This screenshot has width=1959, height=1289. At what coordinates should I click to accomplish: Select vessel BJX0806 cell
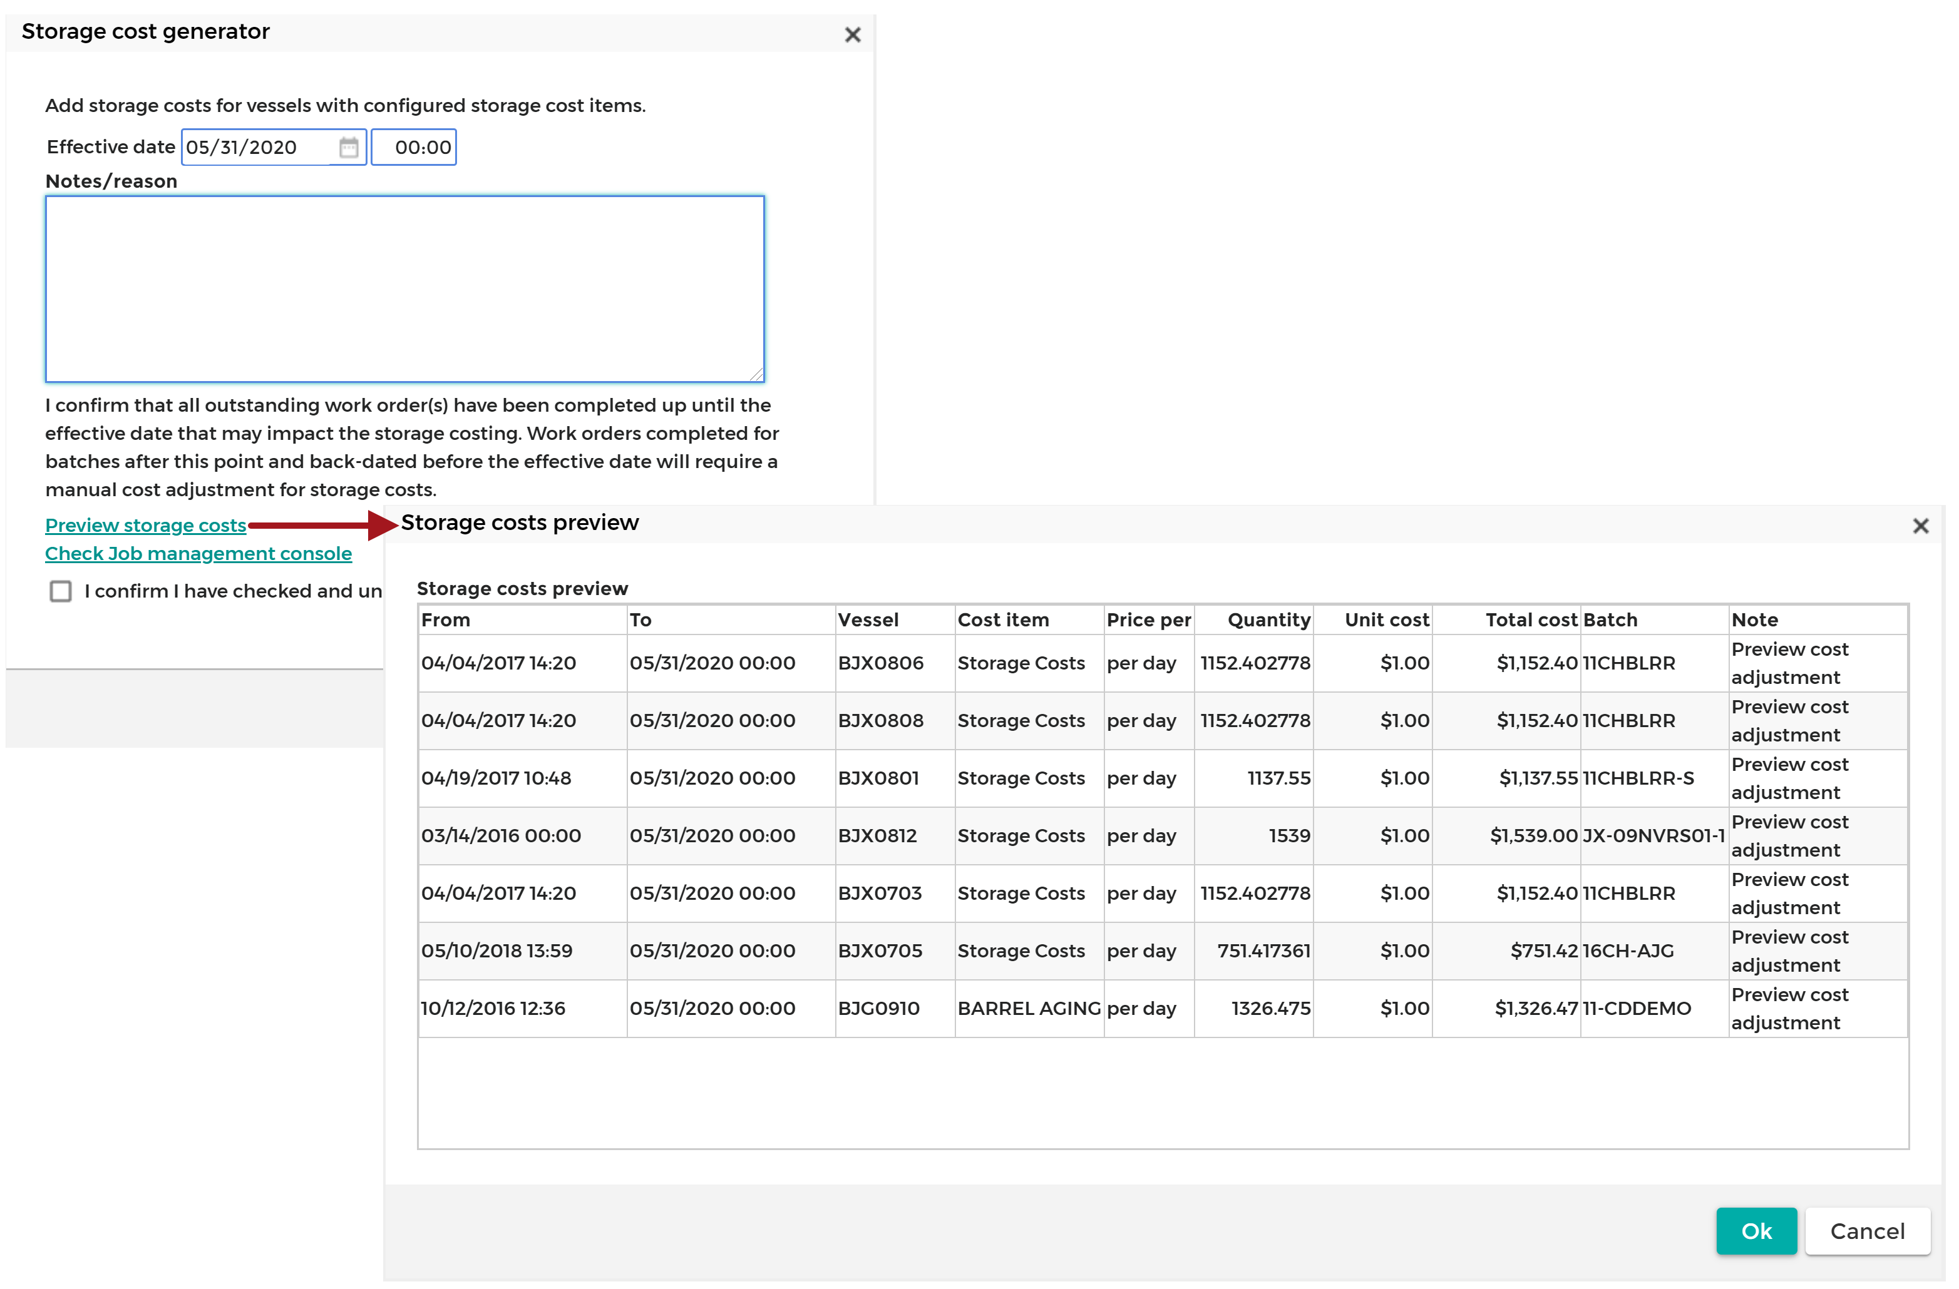click(895, 664)
